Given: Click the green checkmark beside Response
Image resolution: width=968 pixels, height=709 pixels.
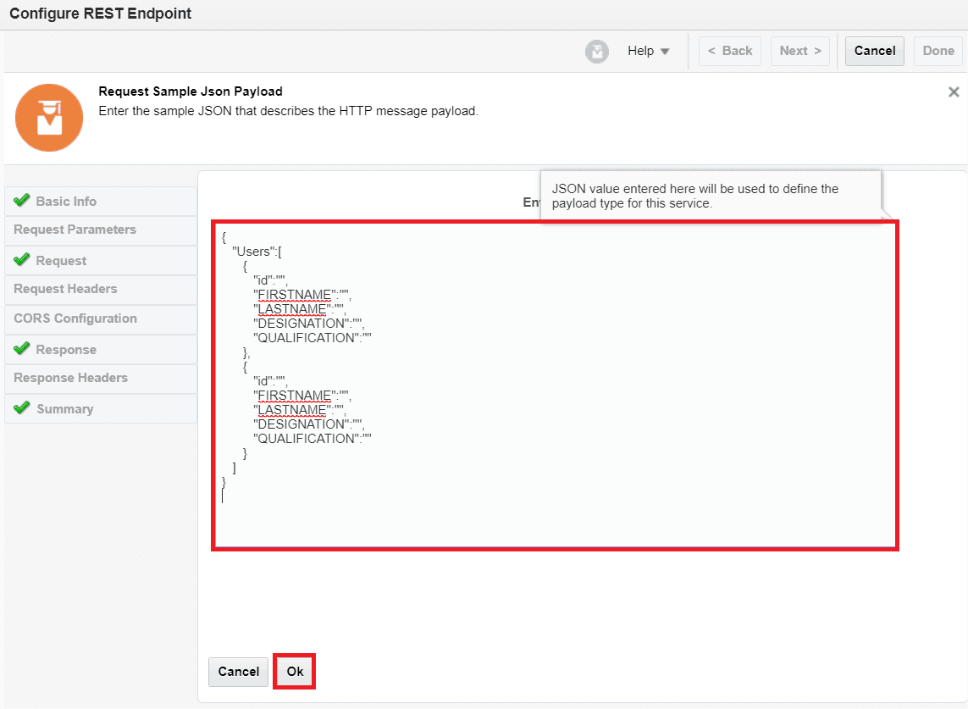Looking at the screenshot, I should (x=22, y=349).
